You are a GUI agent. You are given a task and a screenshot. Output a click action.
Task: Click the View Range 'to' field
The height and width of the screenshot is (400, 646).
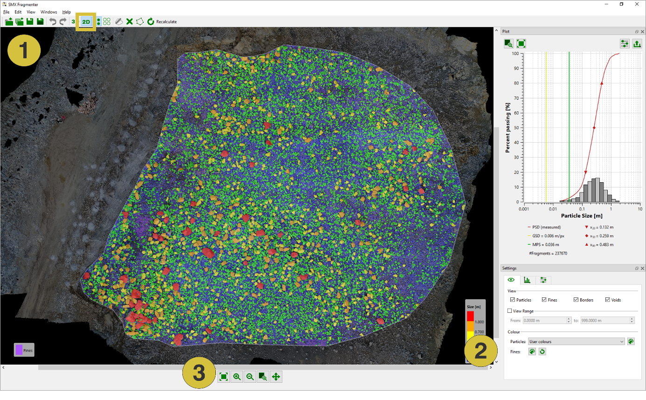pos(607,320)
